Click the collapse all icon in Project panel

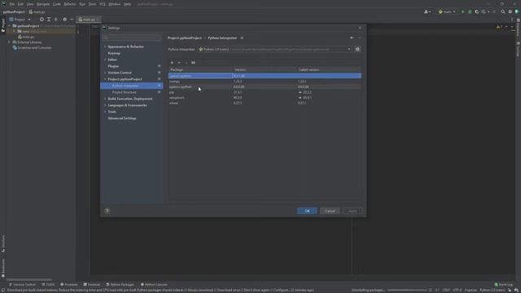click(56, 20)
